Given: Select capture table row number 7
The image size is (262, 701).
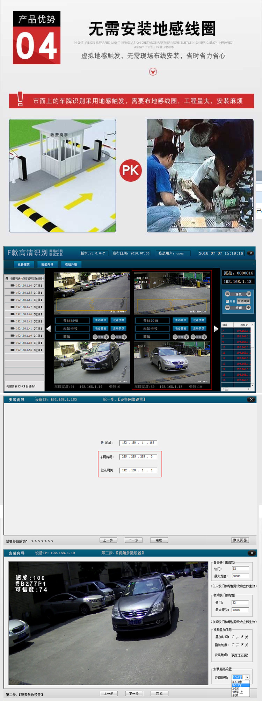Looking at the screenshot, I should [236, 331].
